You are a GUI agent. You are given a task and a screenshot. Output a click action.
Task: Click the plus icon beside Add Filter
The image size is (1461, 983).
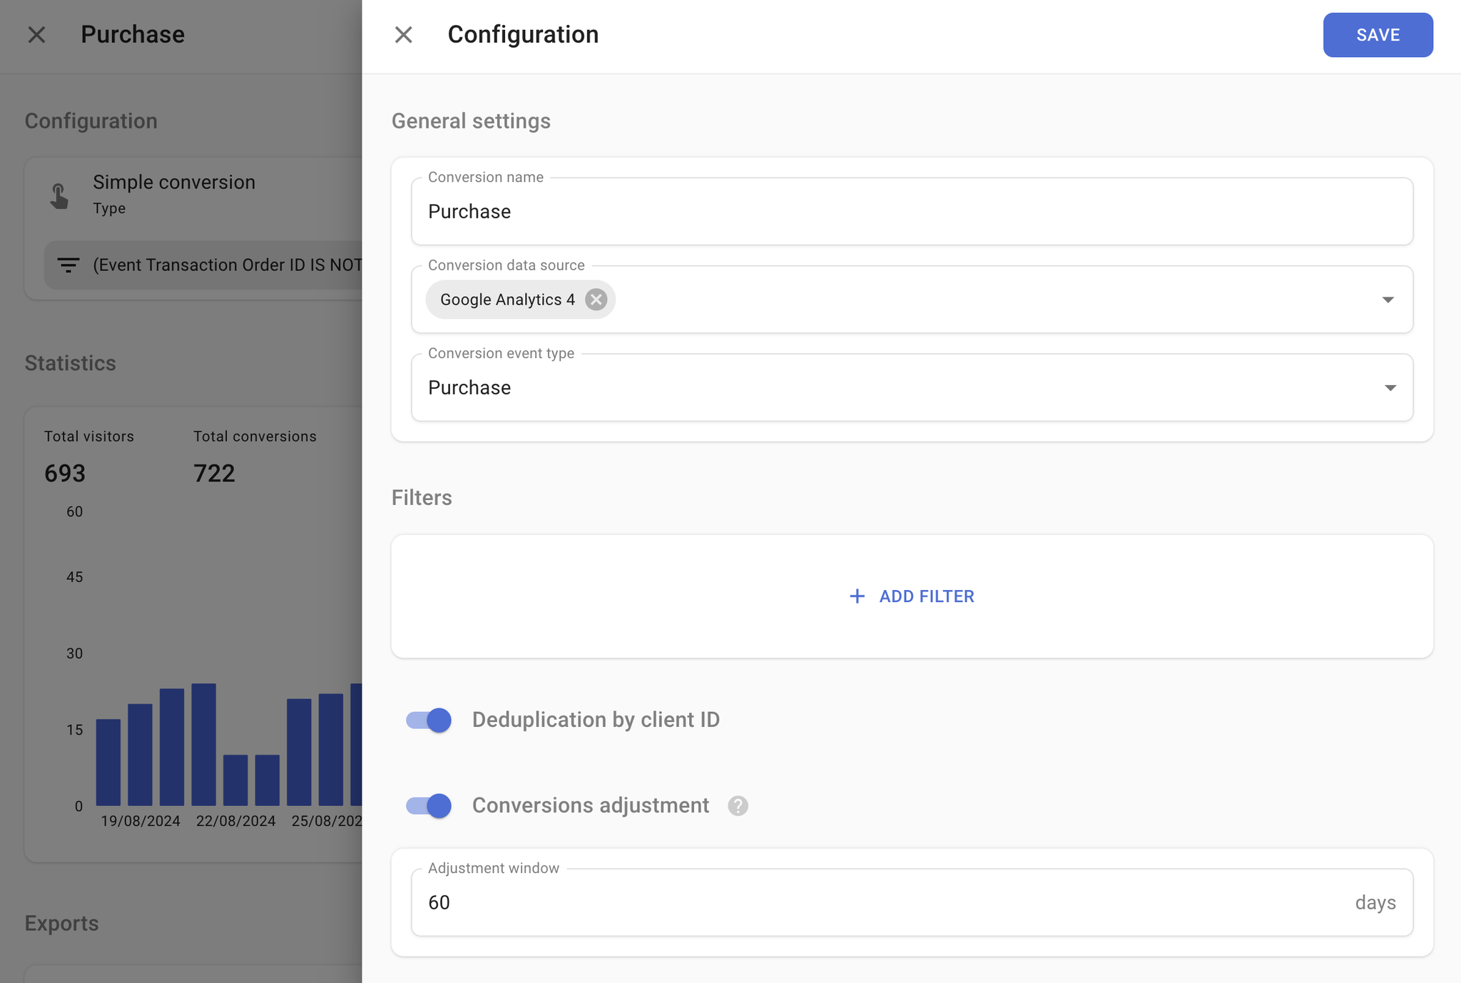click(x=857, y=596)
